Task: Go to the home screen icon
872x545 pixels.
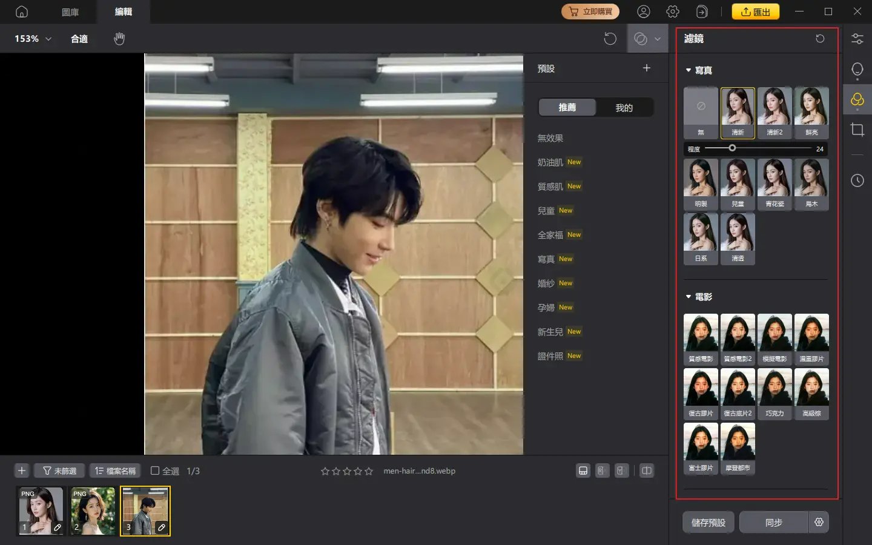Action: click(x=22, y=12)
